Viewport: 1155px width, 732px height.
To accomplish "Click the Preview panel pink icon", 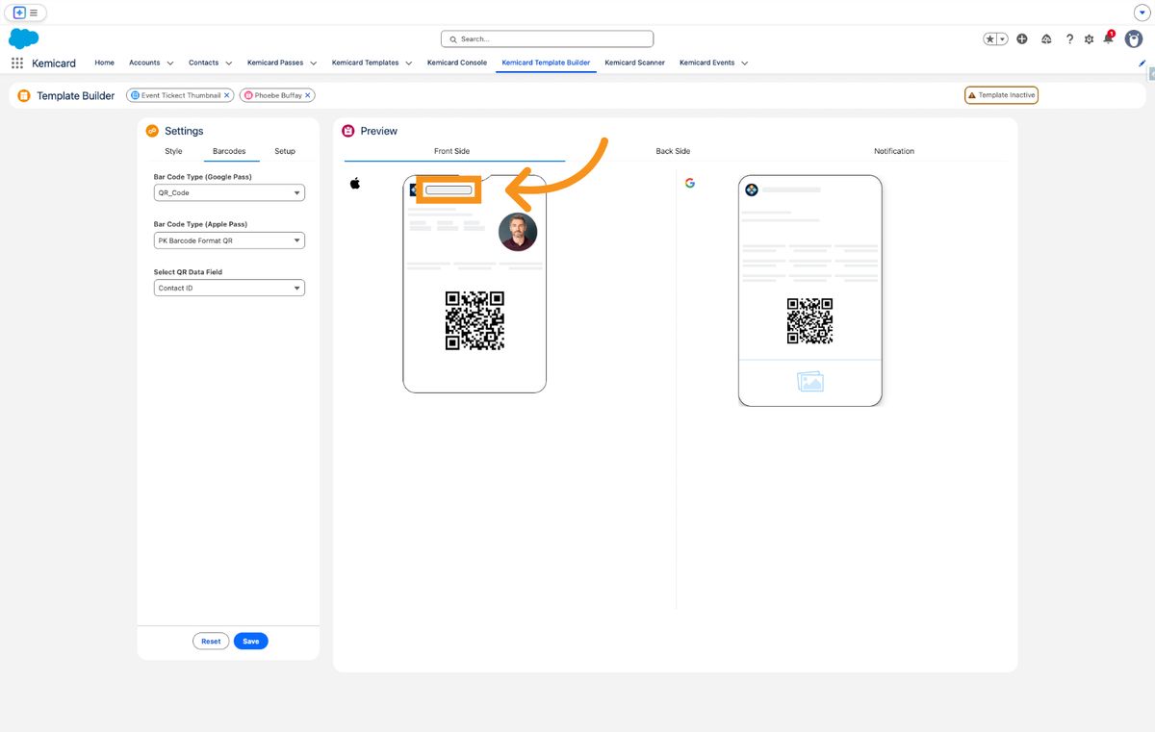I will (348, 131).
